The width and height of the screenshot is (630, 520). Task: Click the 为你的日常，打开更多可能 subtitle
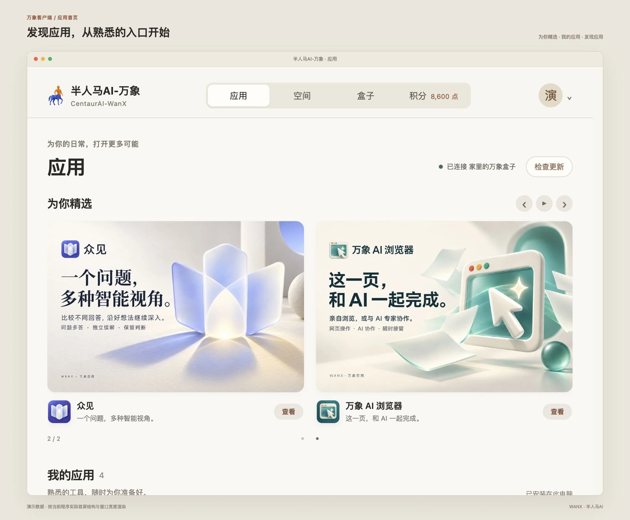point(93,144)
